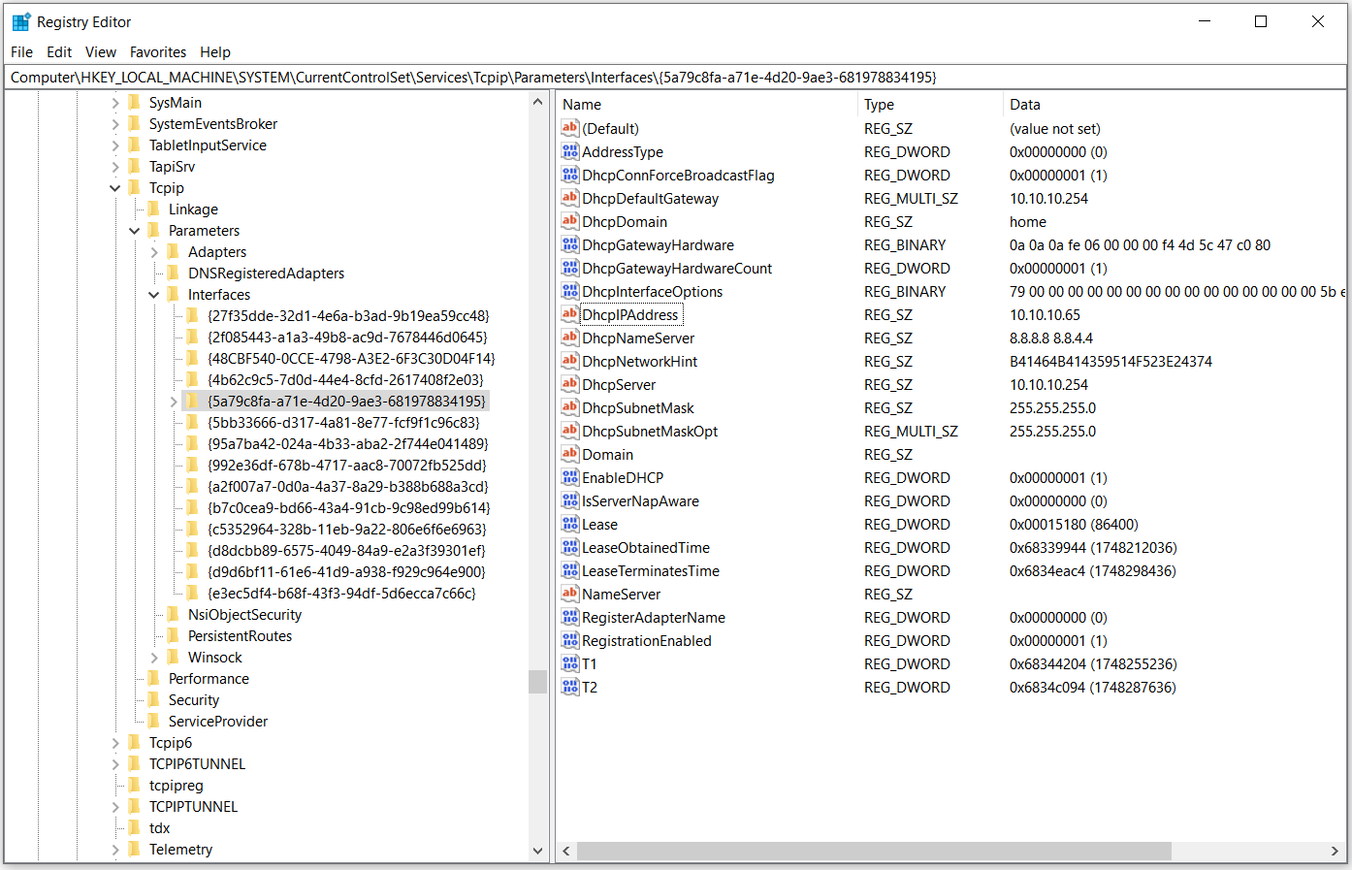Viewport: 1352px width, 870px height.
Task: Click the string icon next to NameServer
Action: [570, 594]
